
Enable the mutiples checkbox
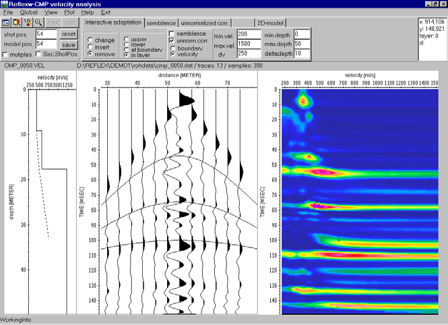click(x=7, y=53)
